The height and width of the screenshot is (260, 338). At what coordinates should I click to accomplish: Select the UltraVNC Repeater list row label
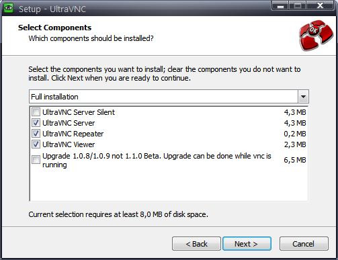point(73,134)
